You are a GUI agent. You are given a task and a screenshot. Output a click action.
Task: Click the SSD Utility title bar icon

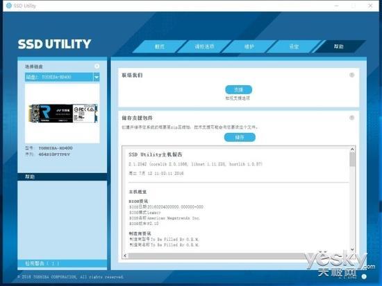(9, 6)
